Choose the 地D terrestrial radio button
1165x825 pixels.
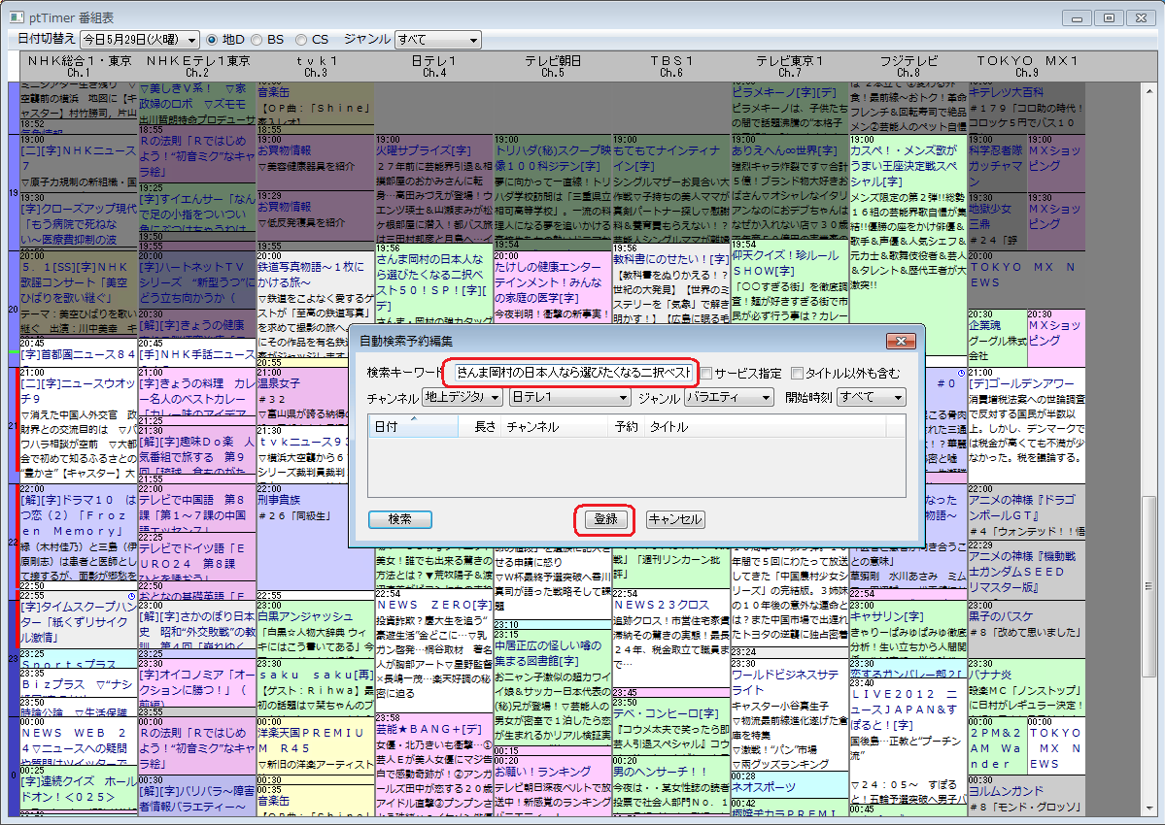pos(211,40)
